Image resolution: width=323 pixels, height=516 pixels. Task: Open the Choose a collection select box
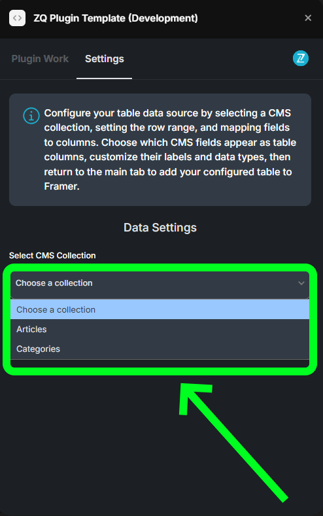160,283
